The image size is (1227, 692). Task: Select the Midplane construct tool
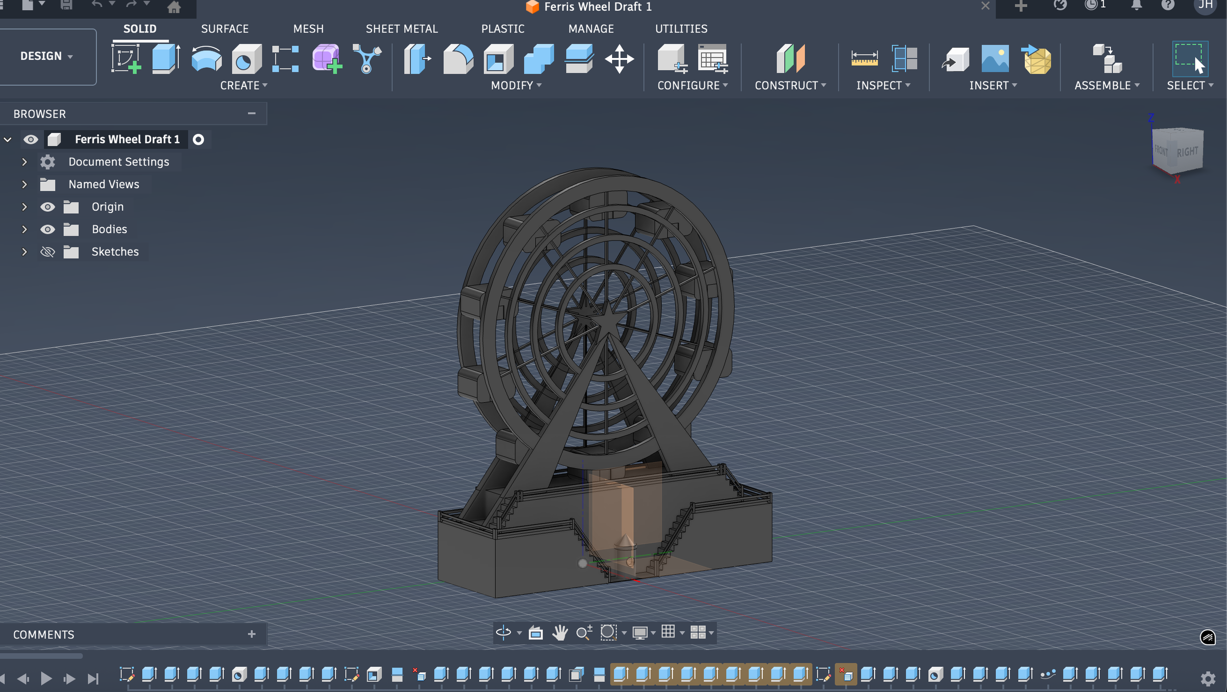pyautogui.click(x=790, y=59)
